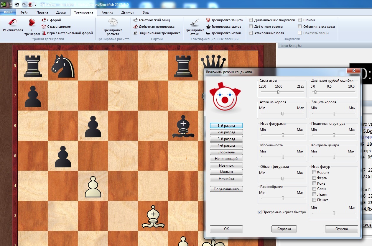Start Тренировка защиты

[225, 20]
